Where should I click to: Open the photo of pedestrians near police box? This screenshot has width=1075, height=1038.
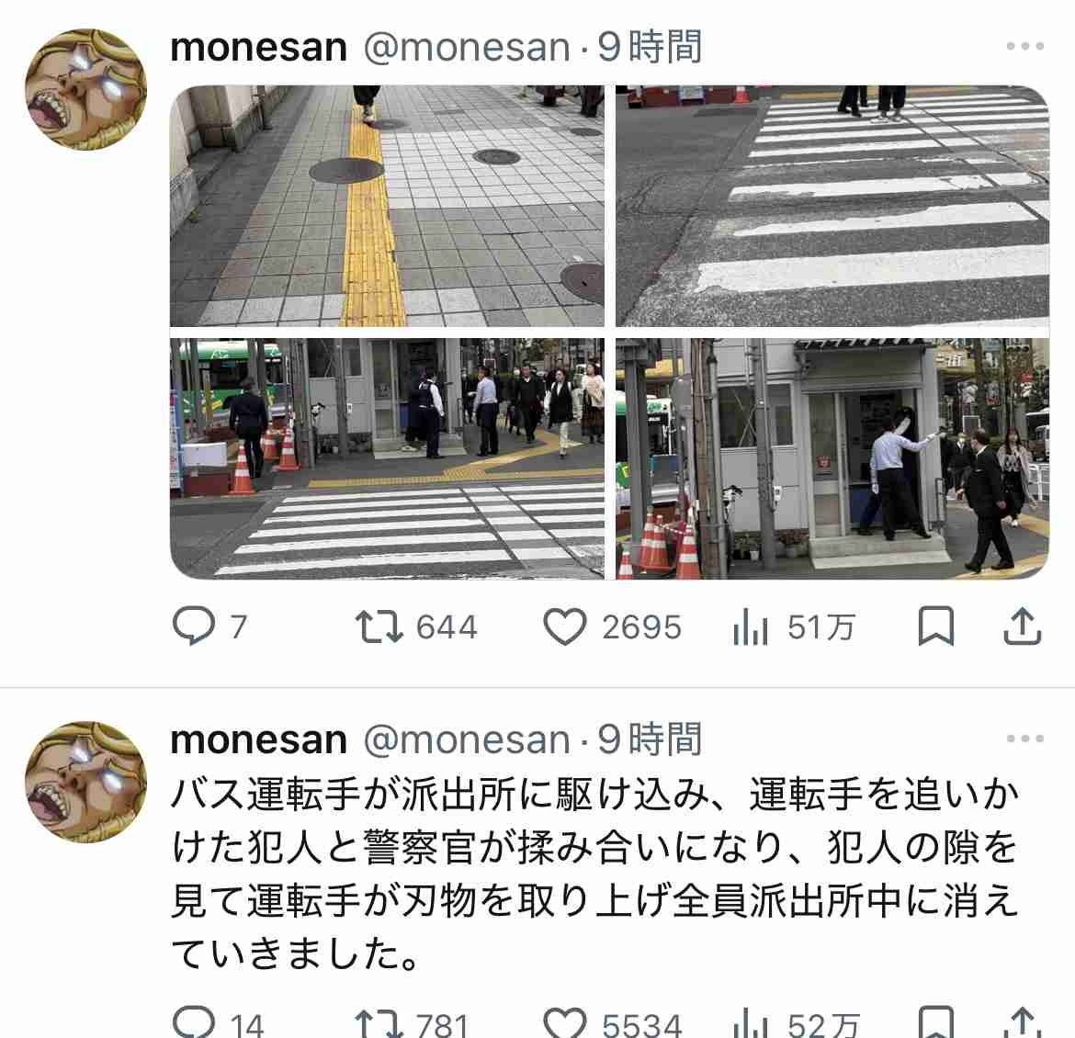387,458
